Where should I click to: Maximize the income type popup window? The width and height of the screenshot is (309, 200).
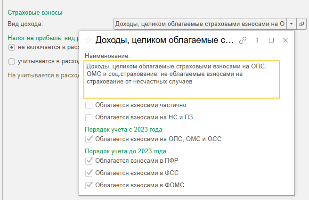point(271,40)
